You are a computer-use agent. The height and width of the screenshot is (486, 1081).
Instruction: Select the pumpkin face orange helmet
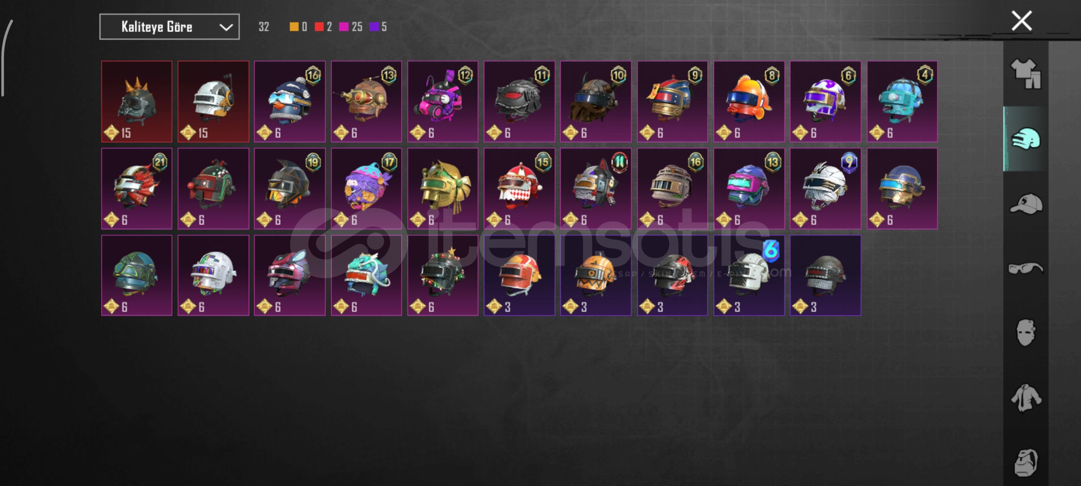pyautogui.click(x=596, y=275)
